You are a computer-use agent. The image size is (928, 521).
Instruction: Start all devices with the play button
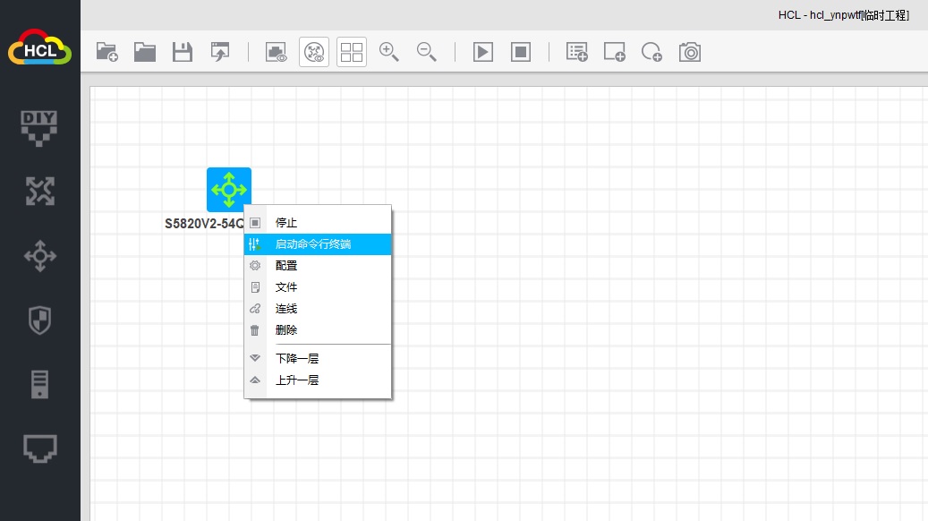click(483, 52)
